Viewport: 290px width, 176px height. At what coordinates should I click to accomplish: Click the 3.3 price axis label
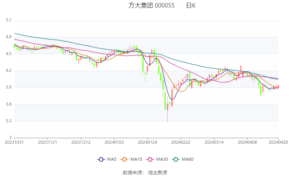click(x=9, y=121)
